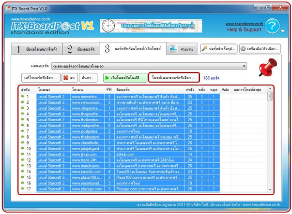The image size is (292, 214).
Task: Select the domain cell www.meesinka...
Action: coord(87,97)
